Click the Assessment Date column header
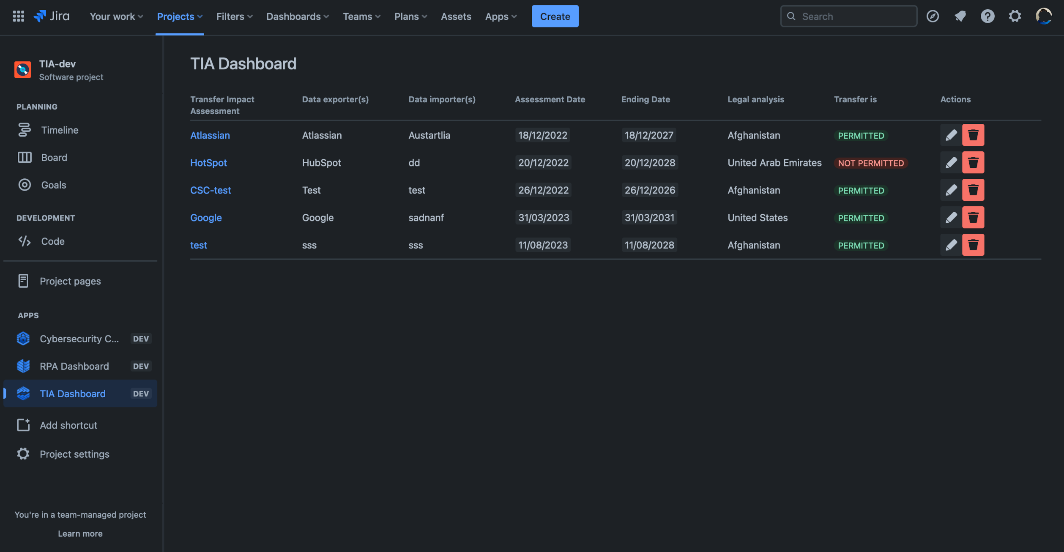The image size is (1064, 552). click(x=550, y=99)
